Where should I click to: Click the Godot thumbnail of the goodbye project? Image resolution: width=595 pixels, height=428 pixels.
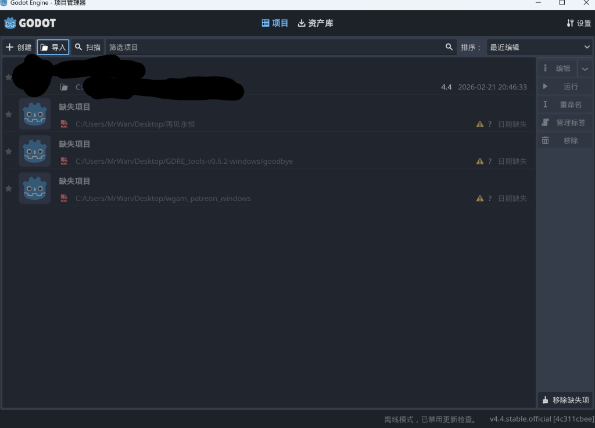(34, 151)
